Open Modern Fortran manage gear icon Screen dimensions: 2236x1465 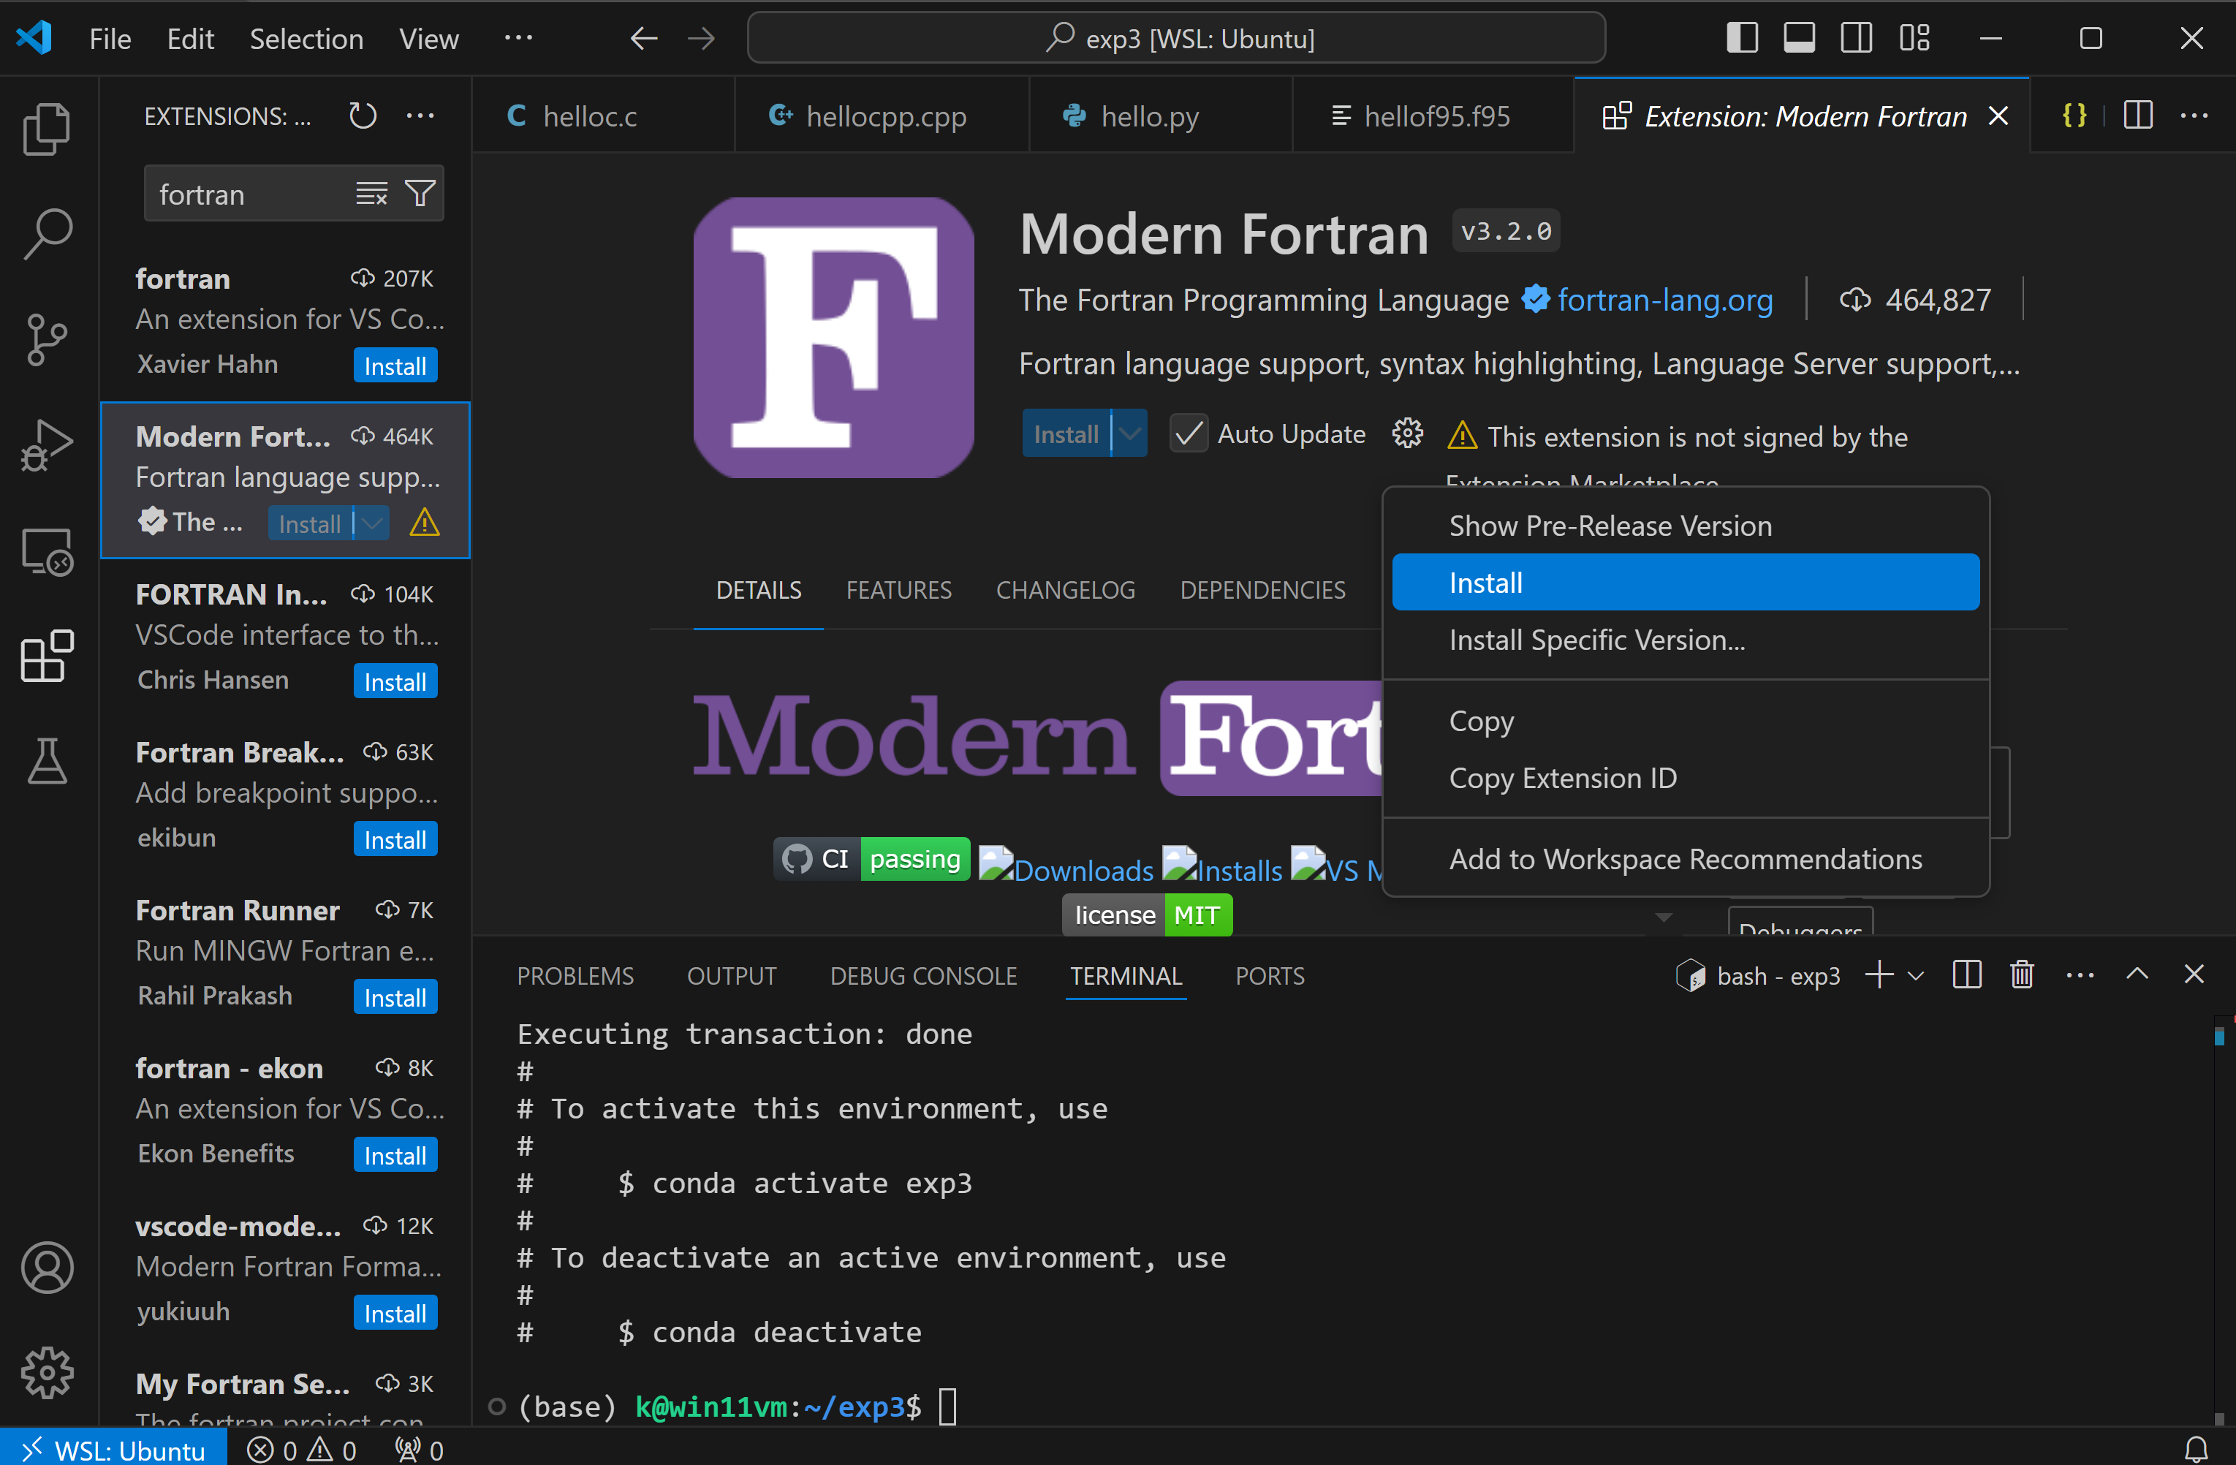point(1406,434)
